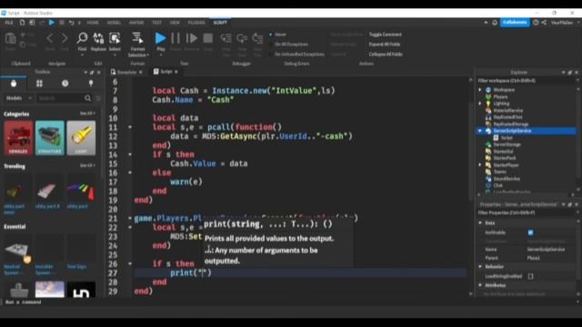Image resolution: width=582 pixels, height=327 pixels.
Task: Collapse the Data section in Properties
Action: point(480,223)
